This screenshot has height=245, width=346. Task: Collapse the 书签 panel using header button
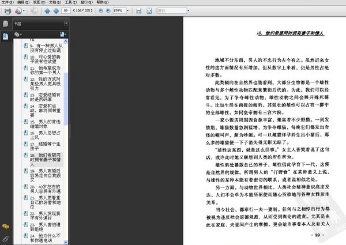(x=66, y=24)
